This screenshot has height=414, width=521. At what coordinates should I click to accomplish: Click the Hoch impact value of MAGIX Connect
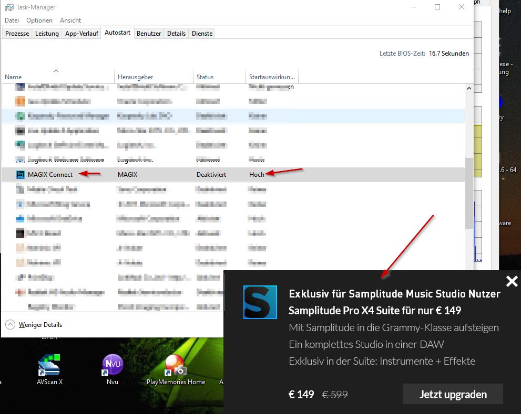point(257,175)
